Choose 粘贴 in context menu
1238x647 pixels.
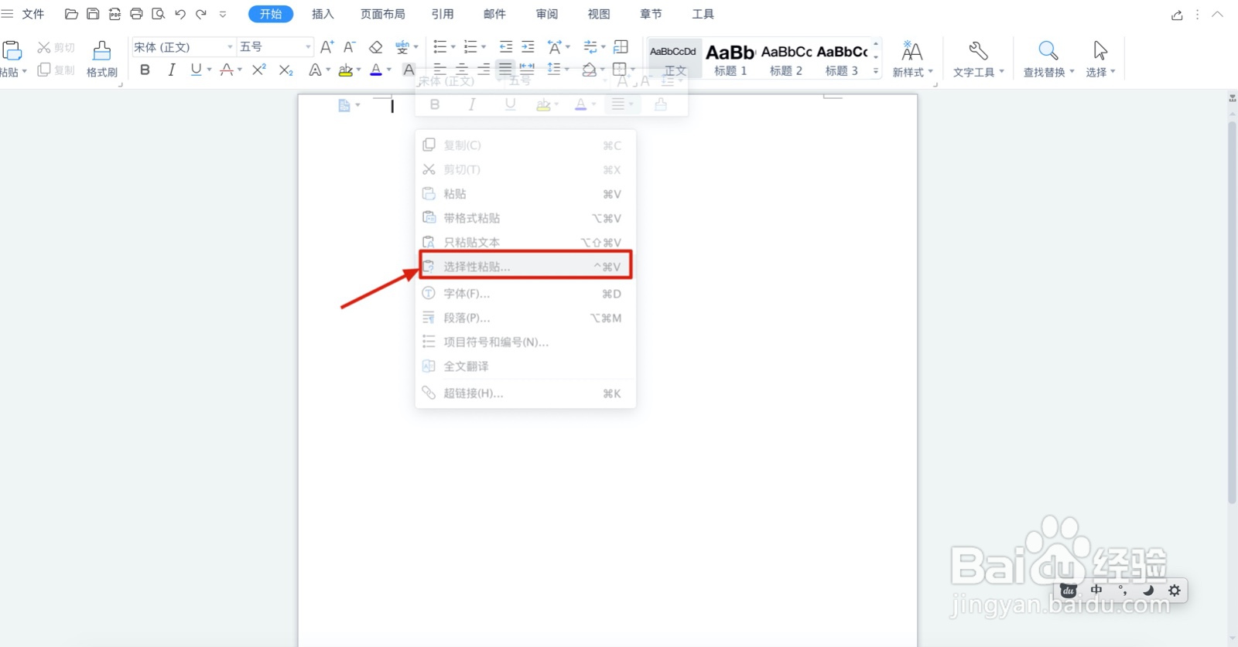(x=525, y=193)
